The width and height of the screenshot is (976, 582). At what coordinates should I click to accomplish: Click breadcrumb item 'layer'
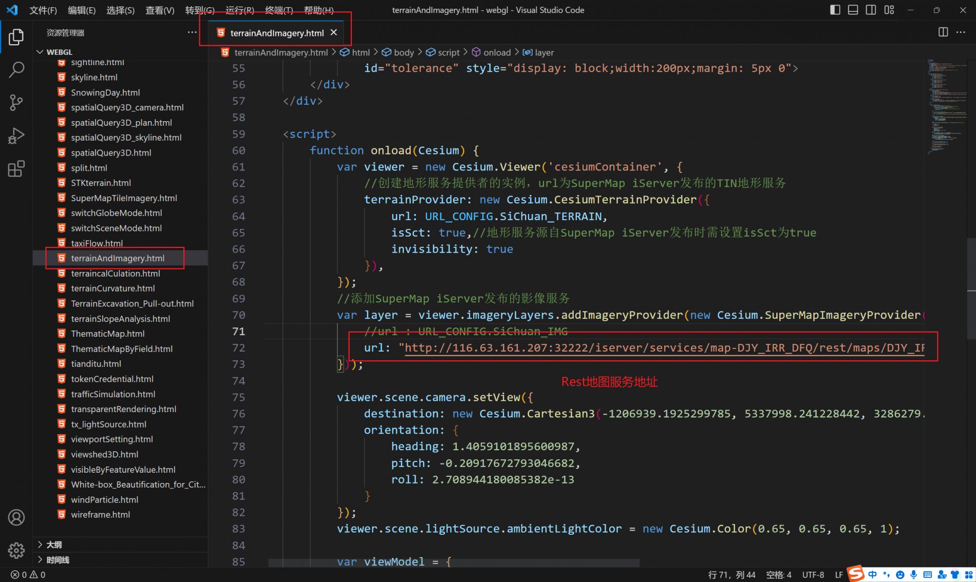538,52
